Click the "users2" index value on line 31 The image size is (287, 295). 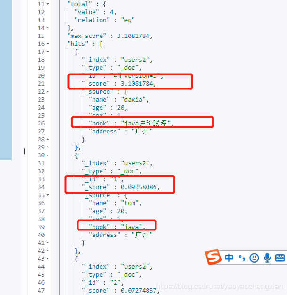click(135, 163)
